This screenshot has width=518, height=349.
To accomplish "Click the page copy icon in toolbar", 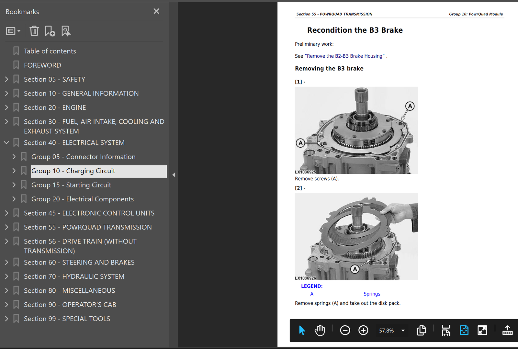I will click(x=422, y=330).
